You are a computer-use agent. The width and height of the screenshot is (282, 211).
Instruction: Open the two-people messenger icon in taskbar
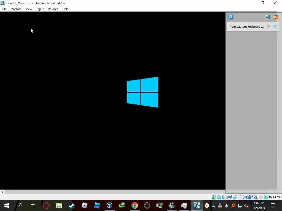[172, 206]
